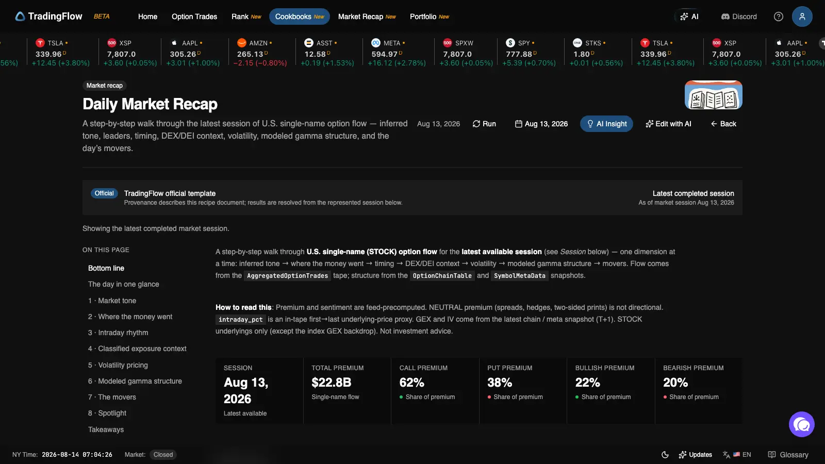Select the Cookbooks tab

[300, 16]
